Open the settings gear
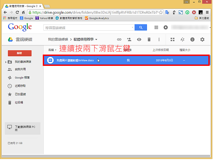213x160 pixels. [x=202, y=40]
